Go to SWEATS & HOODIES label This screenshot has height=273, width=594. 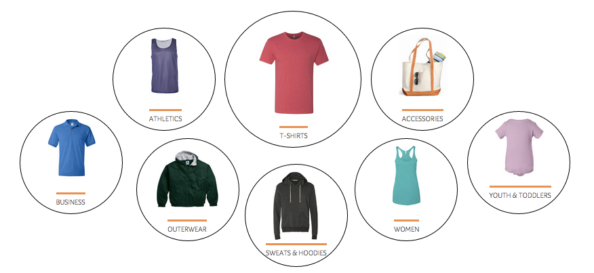point(296,253)
